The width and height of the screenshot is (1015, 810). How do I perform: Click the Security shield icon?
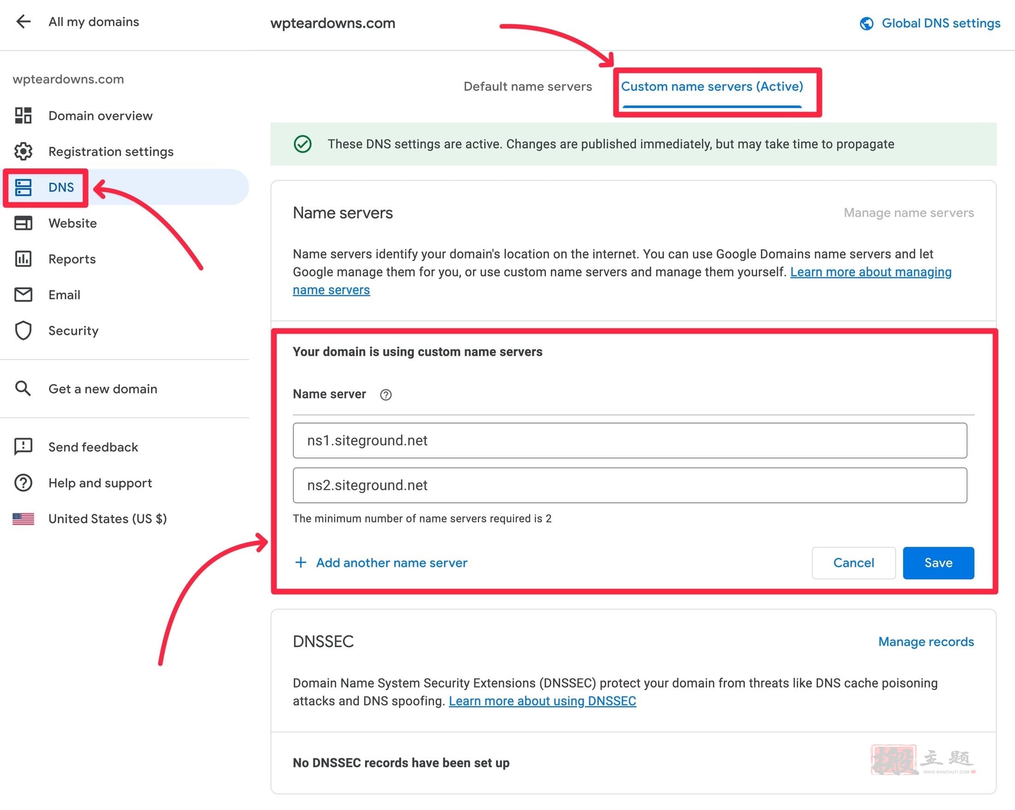pos(23,330)
